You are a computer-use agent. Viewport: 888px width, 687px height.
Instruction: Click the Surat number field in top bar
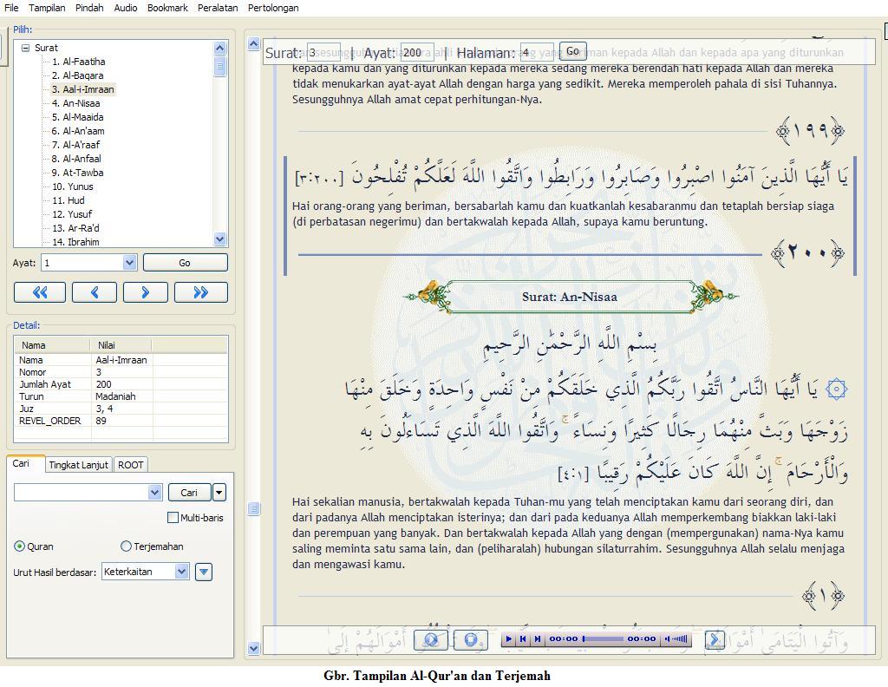(x=323, y=53)
